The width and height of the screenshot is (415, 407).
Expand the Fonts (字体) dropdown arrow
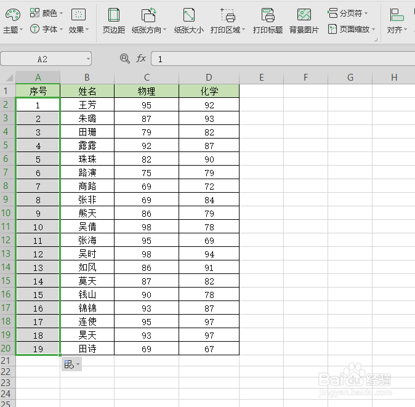[61, 29]
